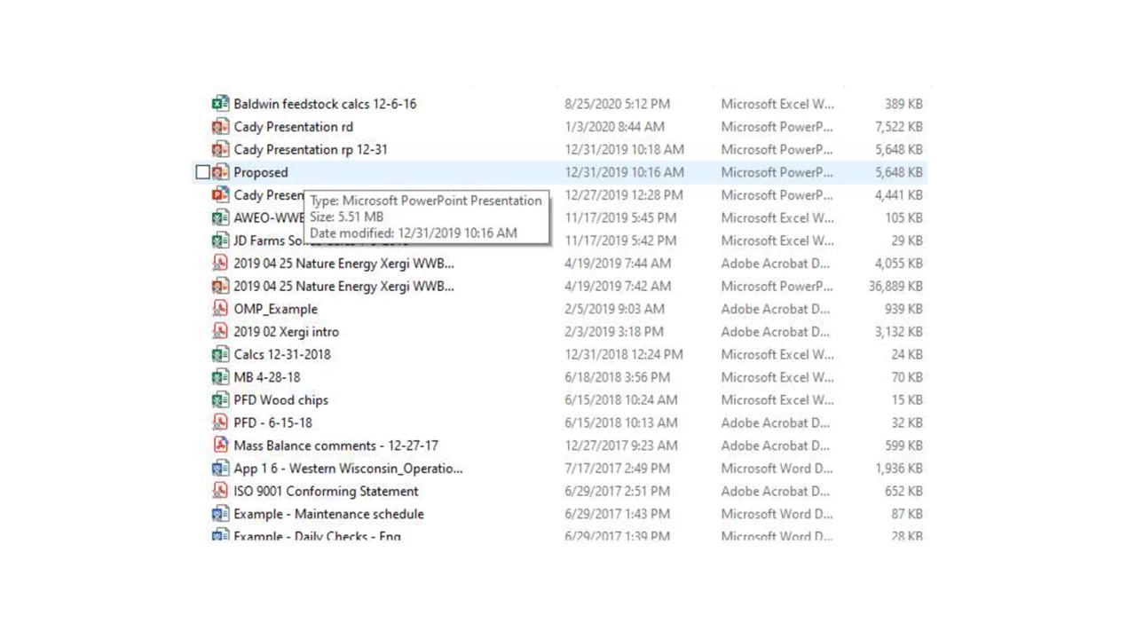Click the date 8/25/2020 5:12 PM
The width and height of the screenshot is (1136, 639).
pos(617,104)
